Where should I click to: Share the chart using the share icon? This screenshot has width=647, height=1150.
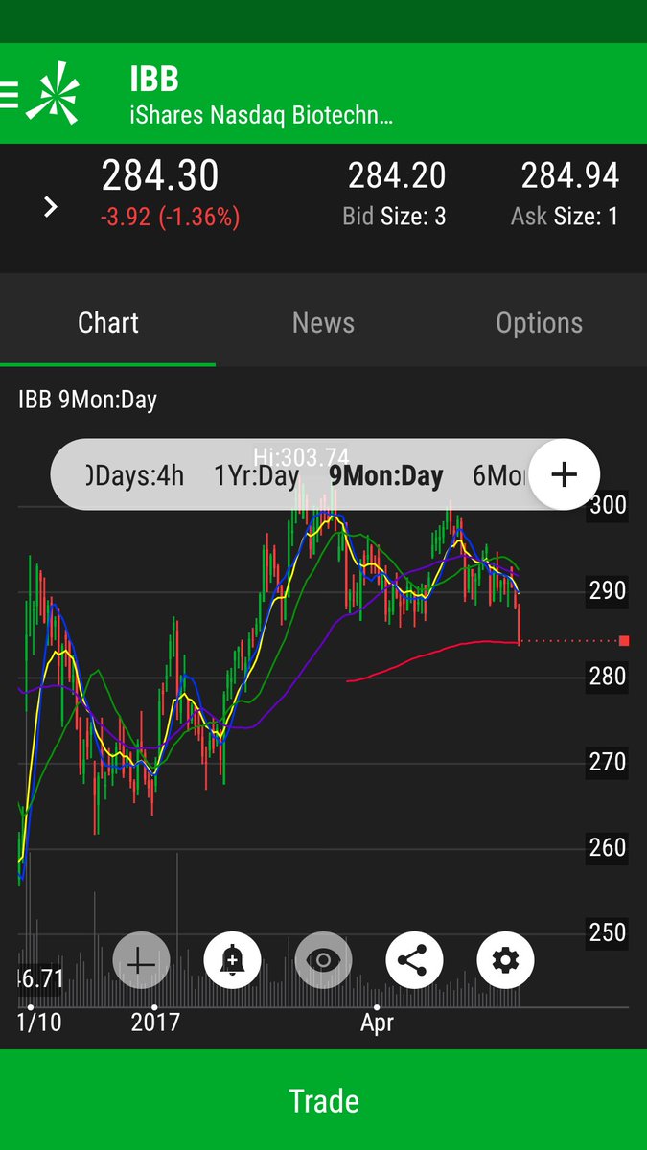[414, 960]
